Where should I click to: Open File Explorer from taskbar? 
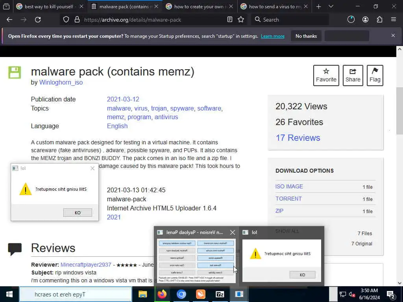(x=142, y=294)
